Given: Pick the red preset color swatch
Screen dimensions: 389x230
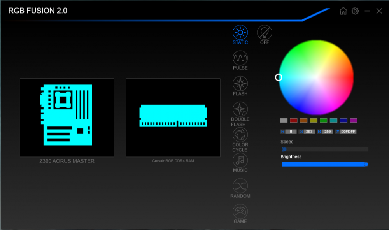Looking at the screenshot, I should 293,120.
